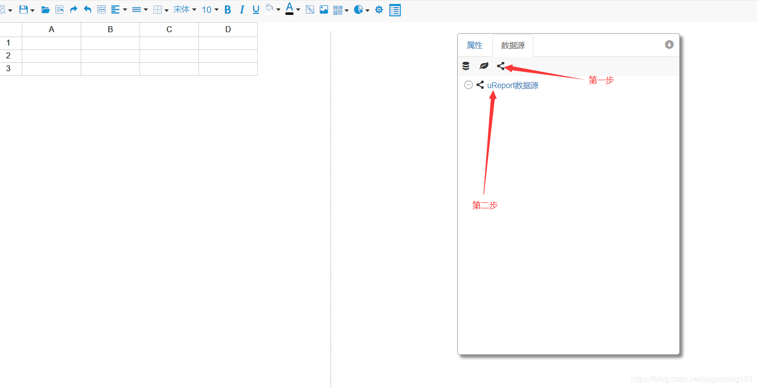Open the cell border dropdown
The width and height of the screenshot is (757, 388).
(160, 9)
